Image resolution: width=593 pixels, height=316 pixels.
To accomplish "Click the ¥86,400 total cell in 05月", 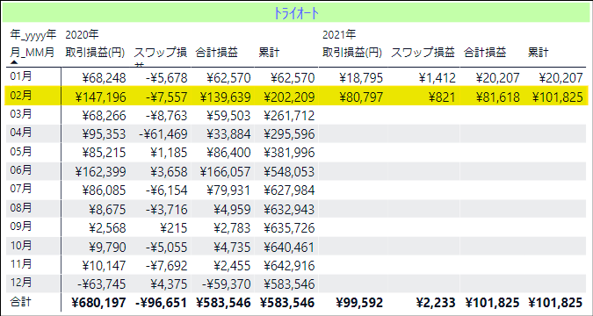I will pos(228,153).
